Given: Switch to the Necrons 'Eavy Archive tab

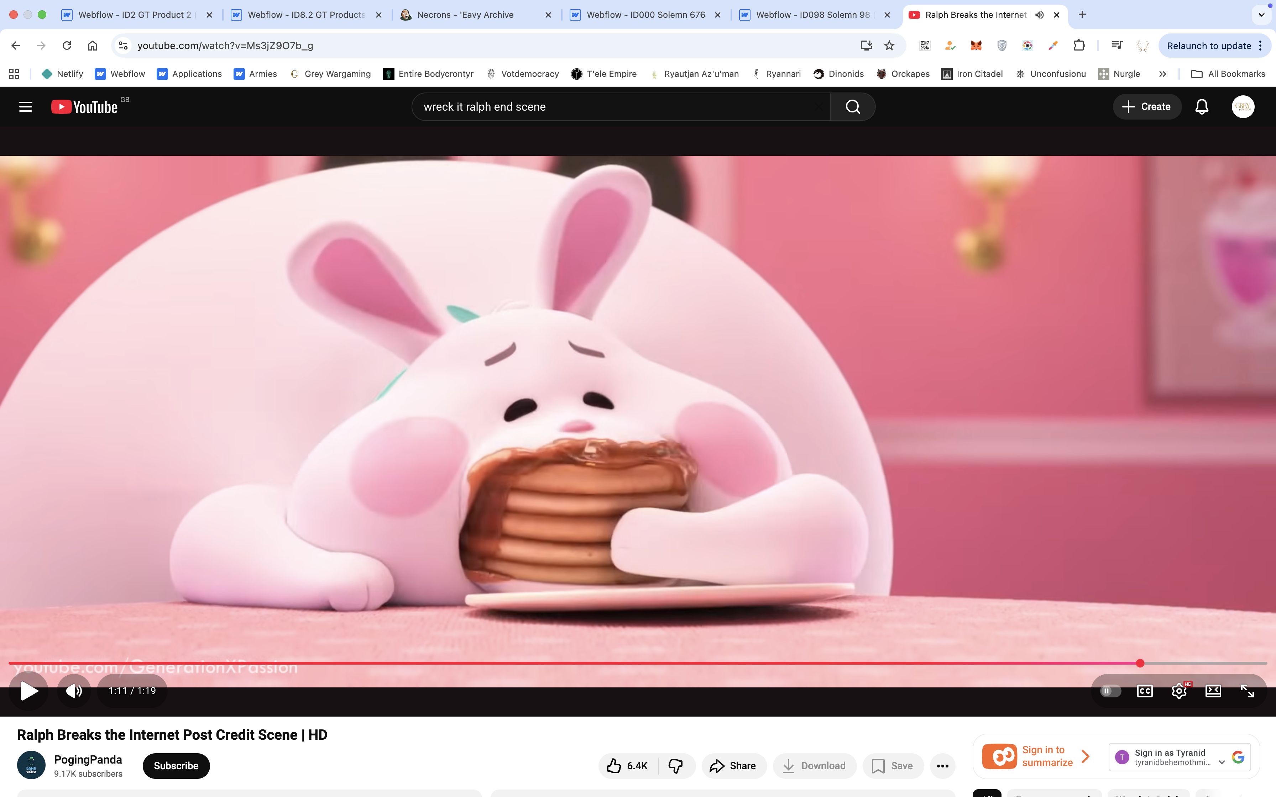Looking at the screenshot, I should pyautogui.click(x=465, y=15).
